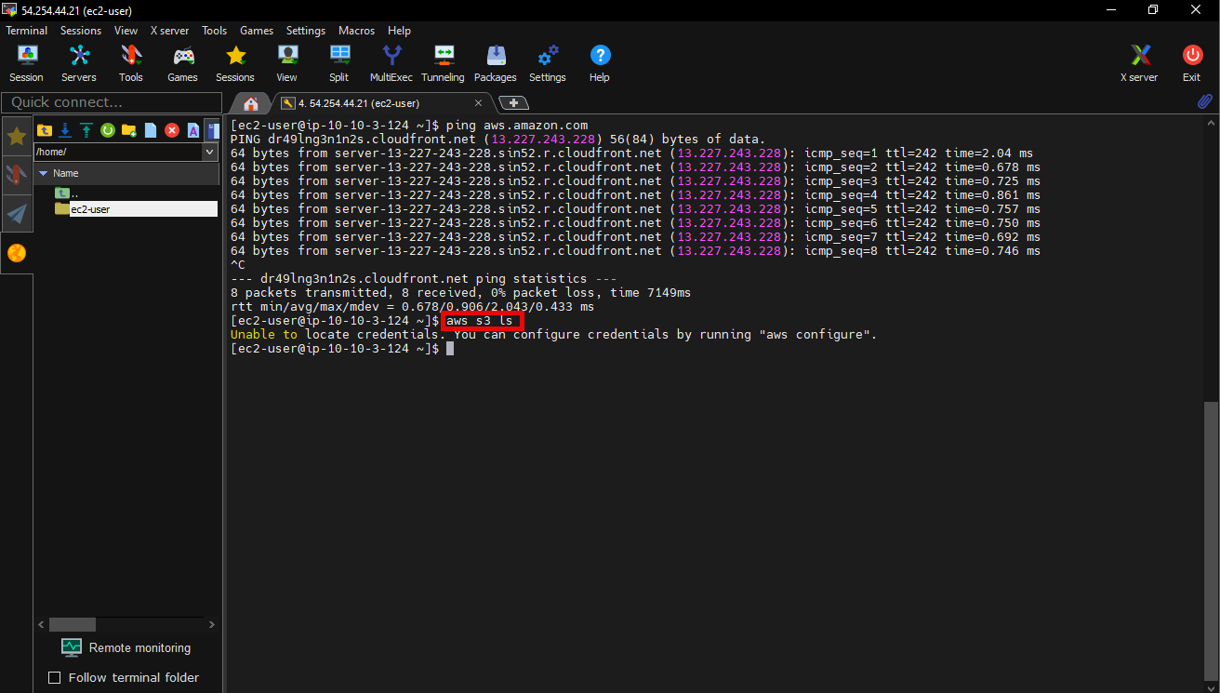Click the /home/ path field
1220x693 pixels.
tap(117, 152)
